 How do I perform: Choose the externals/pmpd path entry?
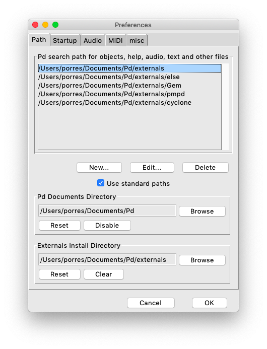pyautogui.click(x=129, y=94)
